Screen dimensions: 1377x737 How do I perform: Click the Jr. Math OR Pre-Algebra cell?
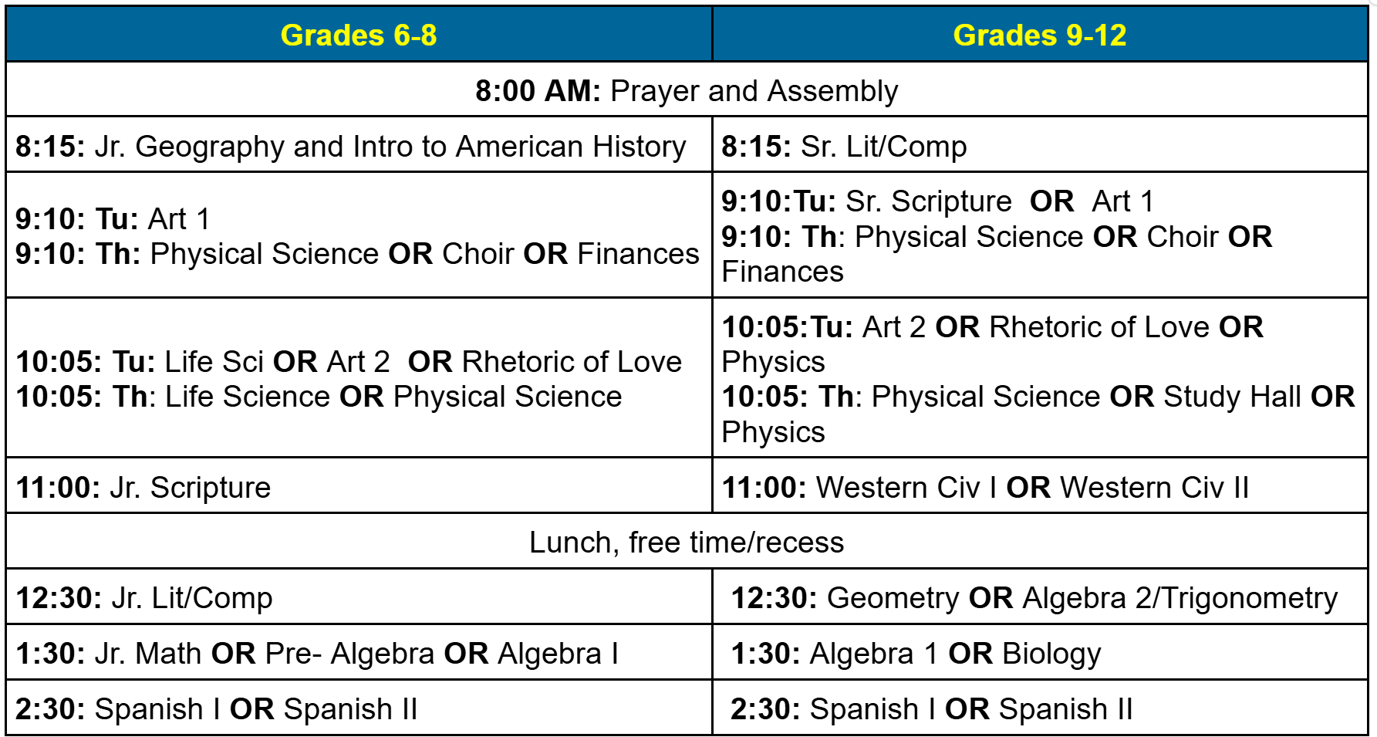click(x=359, y=653)
